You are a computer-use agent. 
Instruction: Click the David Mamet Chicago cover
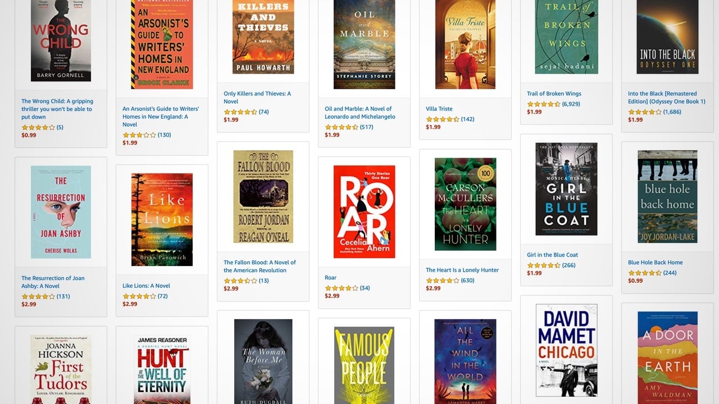click(x=566, y=350)
